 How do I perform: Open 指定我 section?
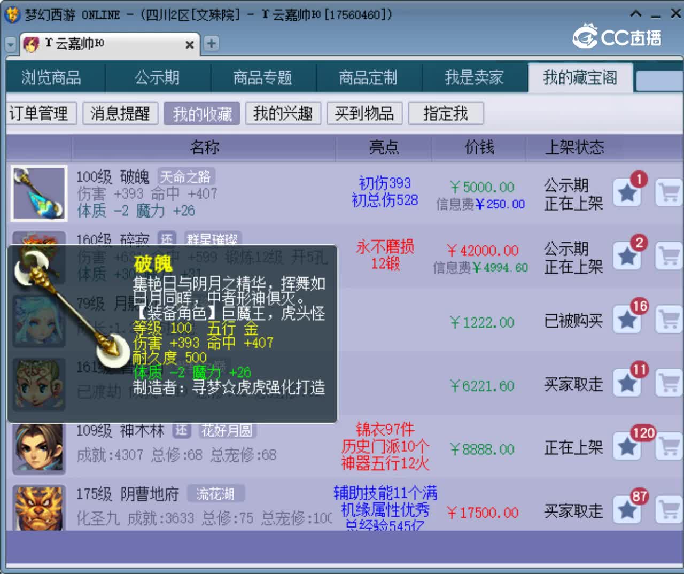coord(446,113)
